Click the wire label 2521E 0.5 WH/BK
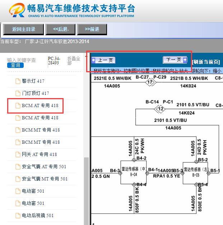The height and width of the screenshot is (225, 223). [112, 78]
